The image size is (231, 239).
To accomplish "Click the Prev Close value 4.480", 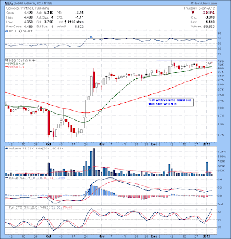I will 29,26.
